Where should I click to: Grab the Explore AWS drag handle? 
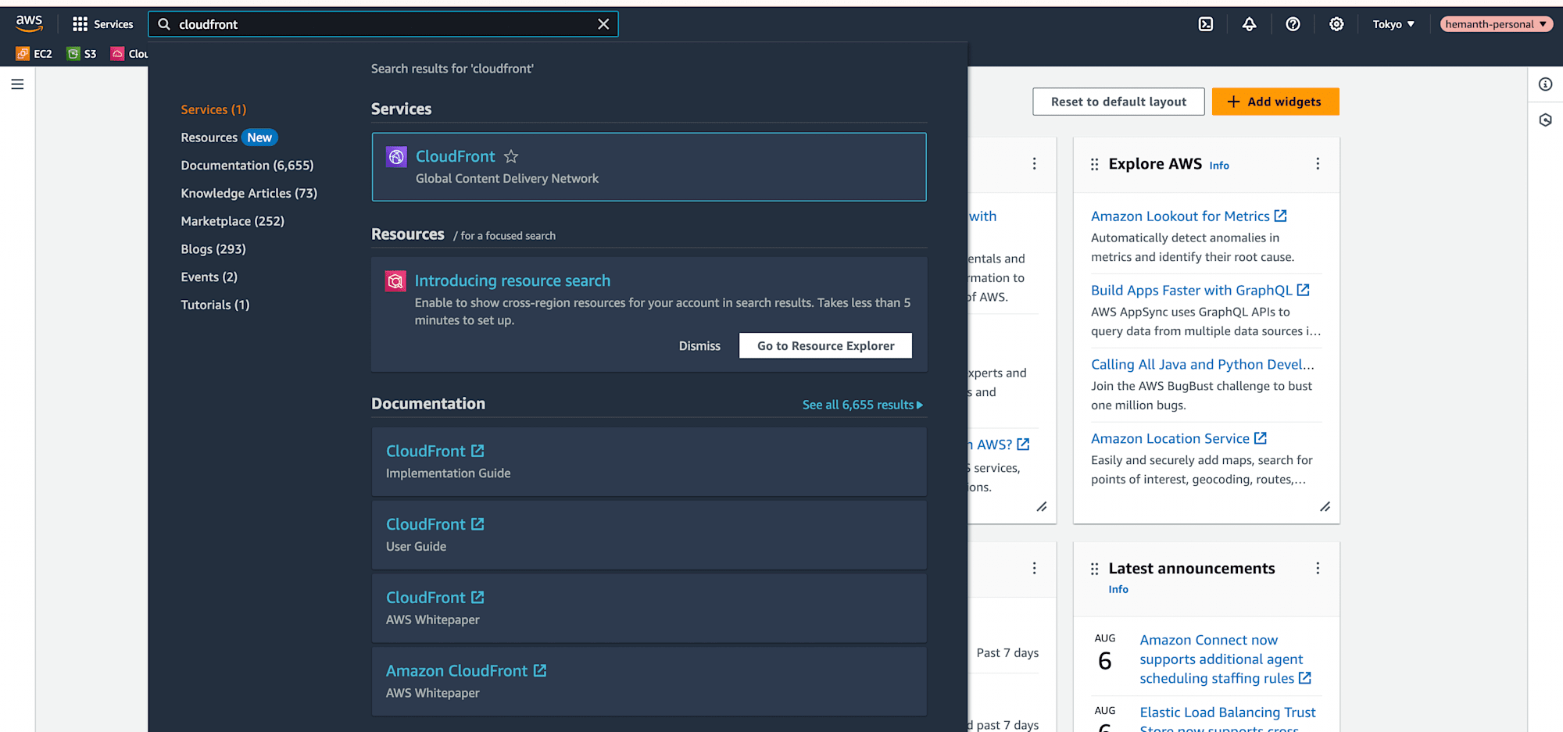pos(1094,164)
